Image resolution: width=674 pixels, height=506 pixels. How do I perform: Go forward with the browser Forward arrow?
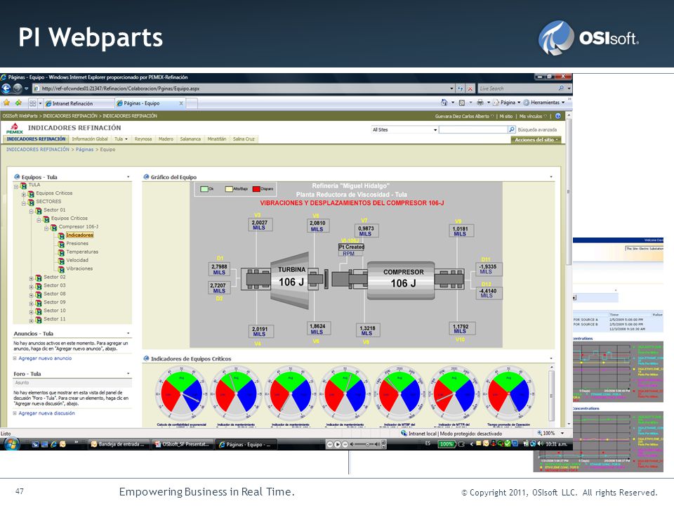point(17,89)
